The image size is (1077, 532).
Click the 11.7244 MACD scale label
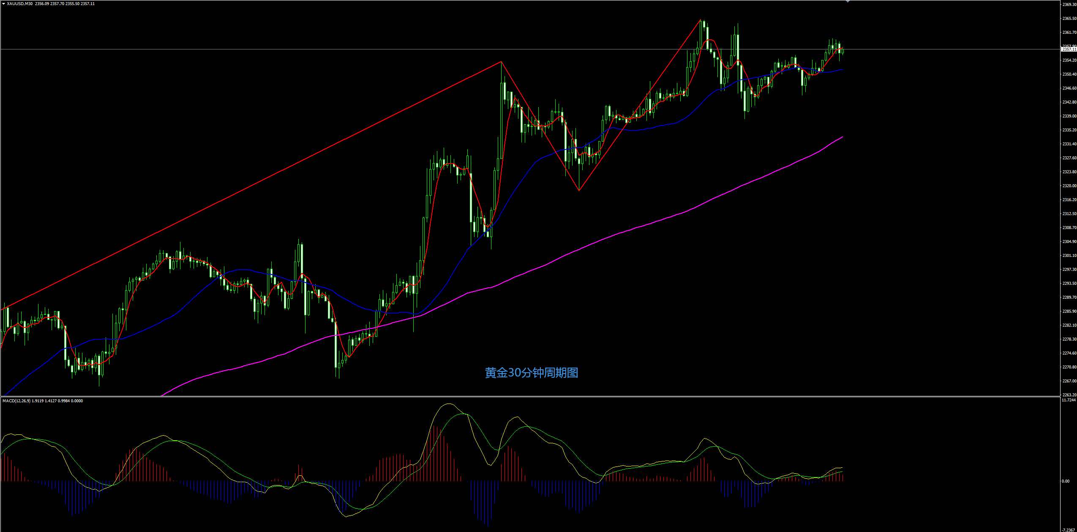point(1069,400)
